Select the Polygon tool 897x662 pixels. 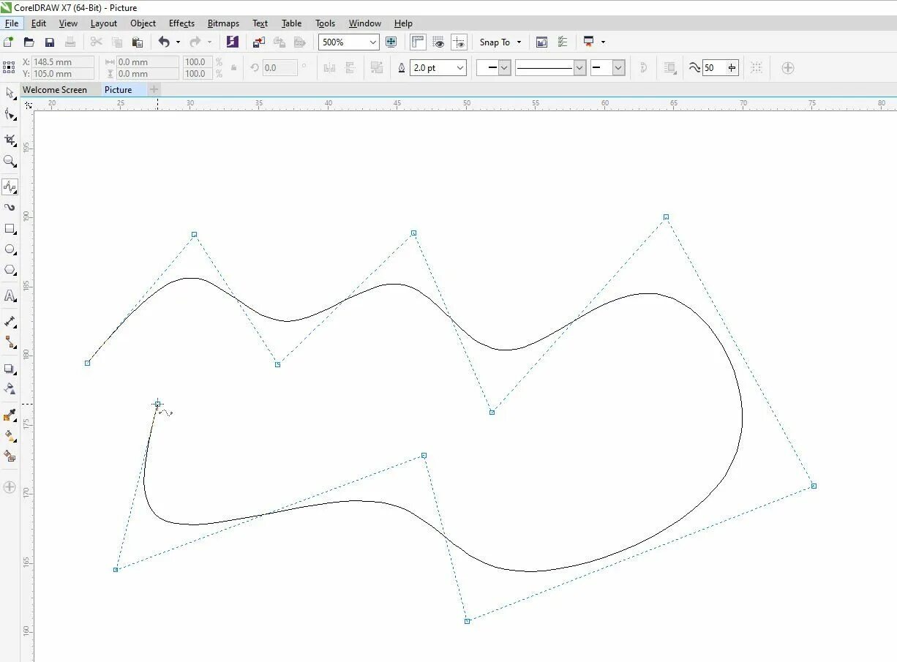(x=10, y=270)
